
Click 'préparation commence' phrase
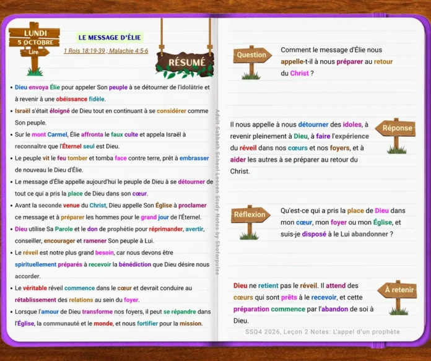click(269, 310)
